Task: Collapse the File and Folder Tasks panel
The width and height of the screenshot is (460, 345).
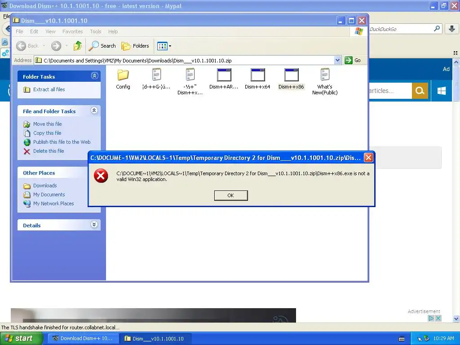Action: [x=94, y=111]
